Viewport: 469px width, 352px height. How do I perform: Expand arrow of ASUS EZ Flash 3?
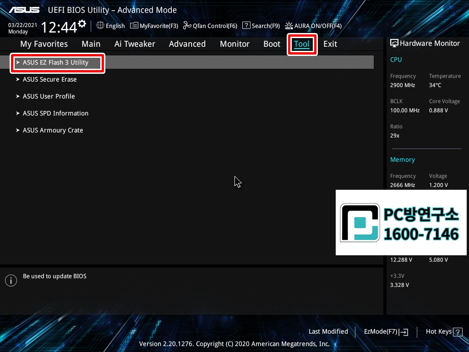18,62
